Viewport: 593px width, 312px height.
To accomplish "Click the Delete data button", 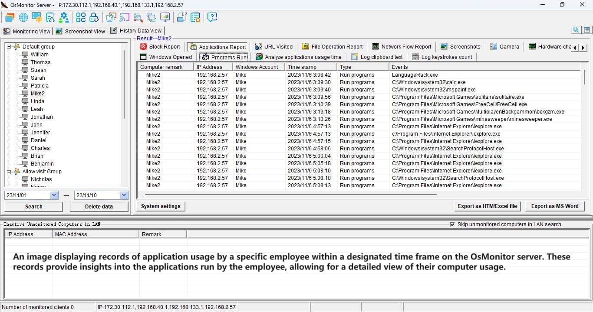I will click(x=99, y=207).
